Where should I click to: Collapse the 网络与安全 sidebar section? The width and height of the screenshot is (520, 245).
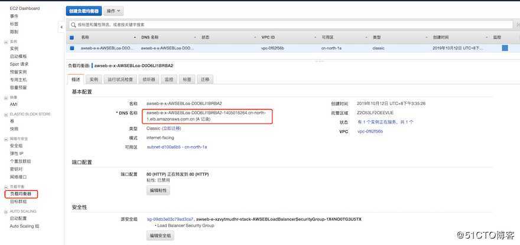[6, 138]
